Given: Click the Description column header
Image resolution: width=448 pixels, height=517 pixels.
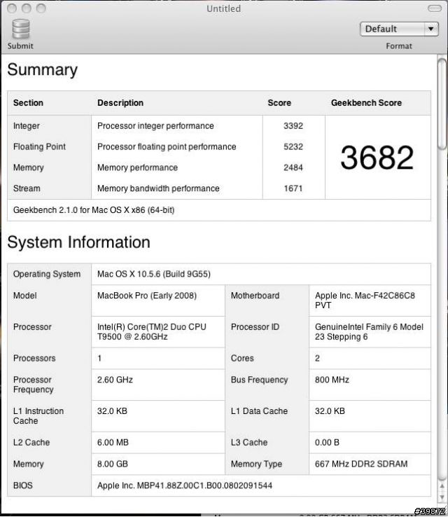Looking at the screenshot, I should [120, 103].
